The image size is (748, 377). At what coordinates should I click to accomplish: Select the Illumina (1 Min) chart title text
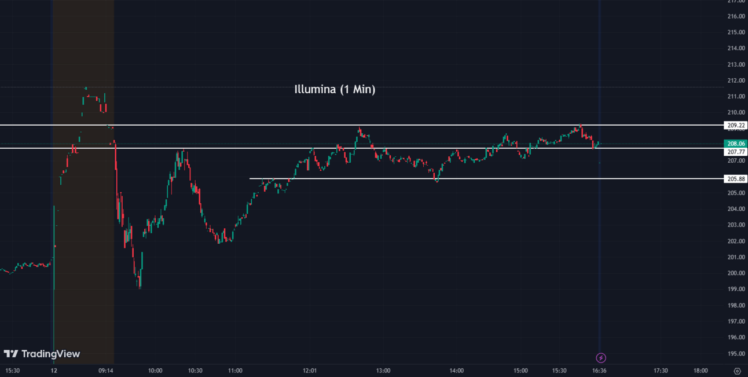335,89
